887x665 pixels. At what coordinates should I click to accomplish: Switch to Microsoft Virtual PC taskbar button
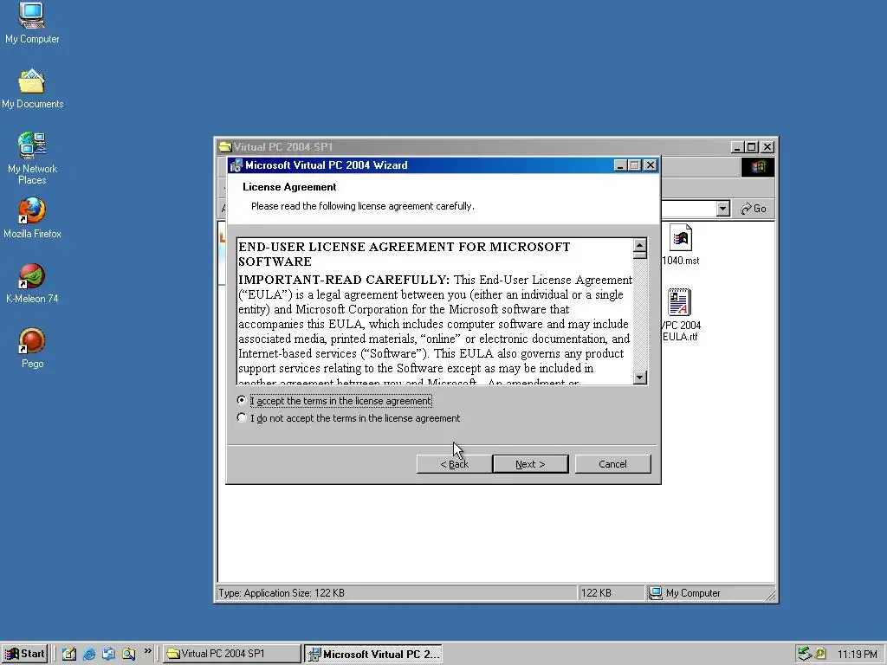[x=372, y=655]
